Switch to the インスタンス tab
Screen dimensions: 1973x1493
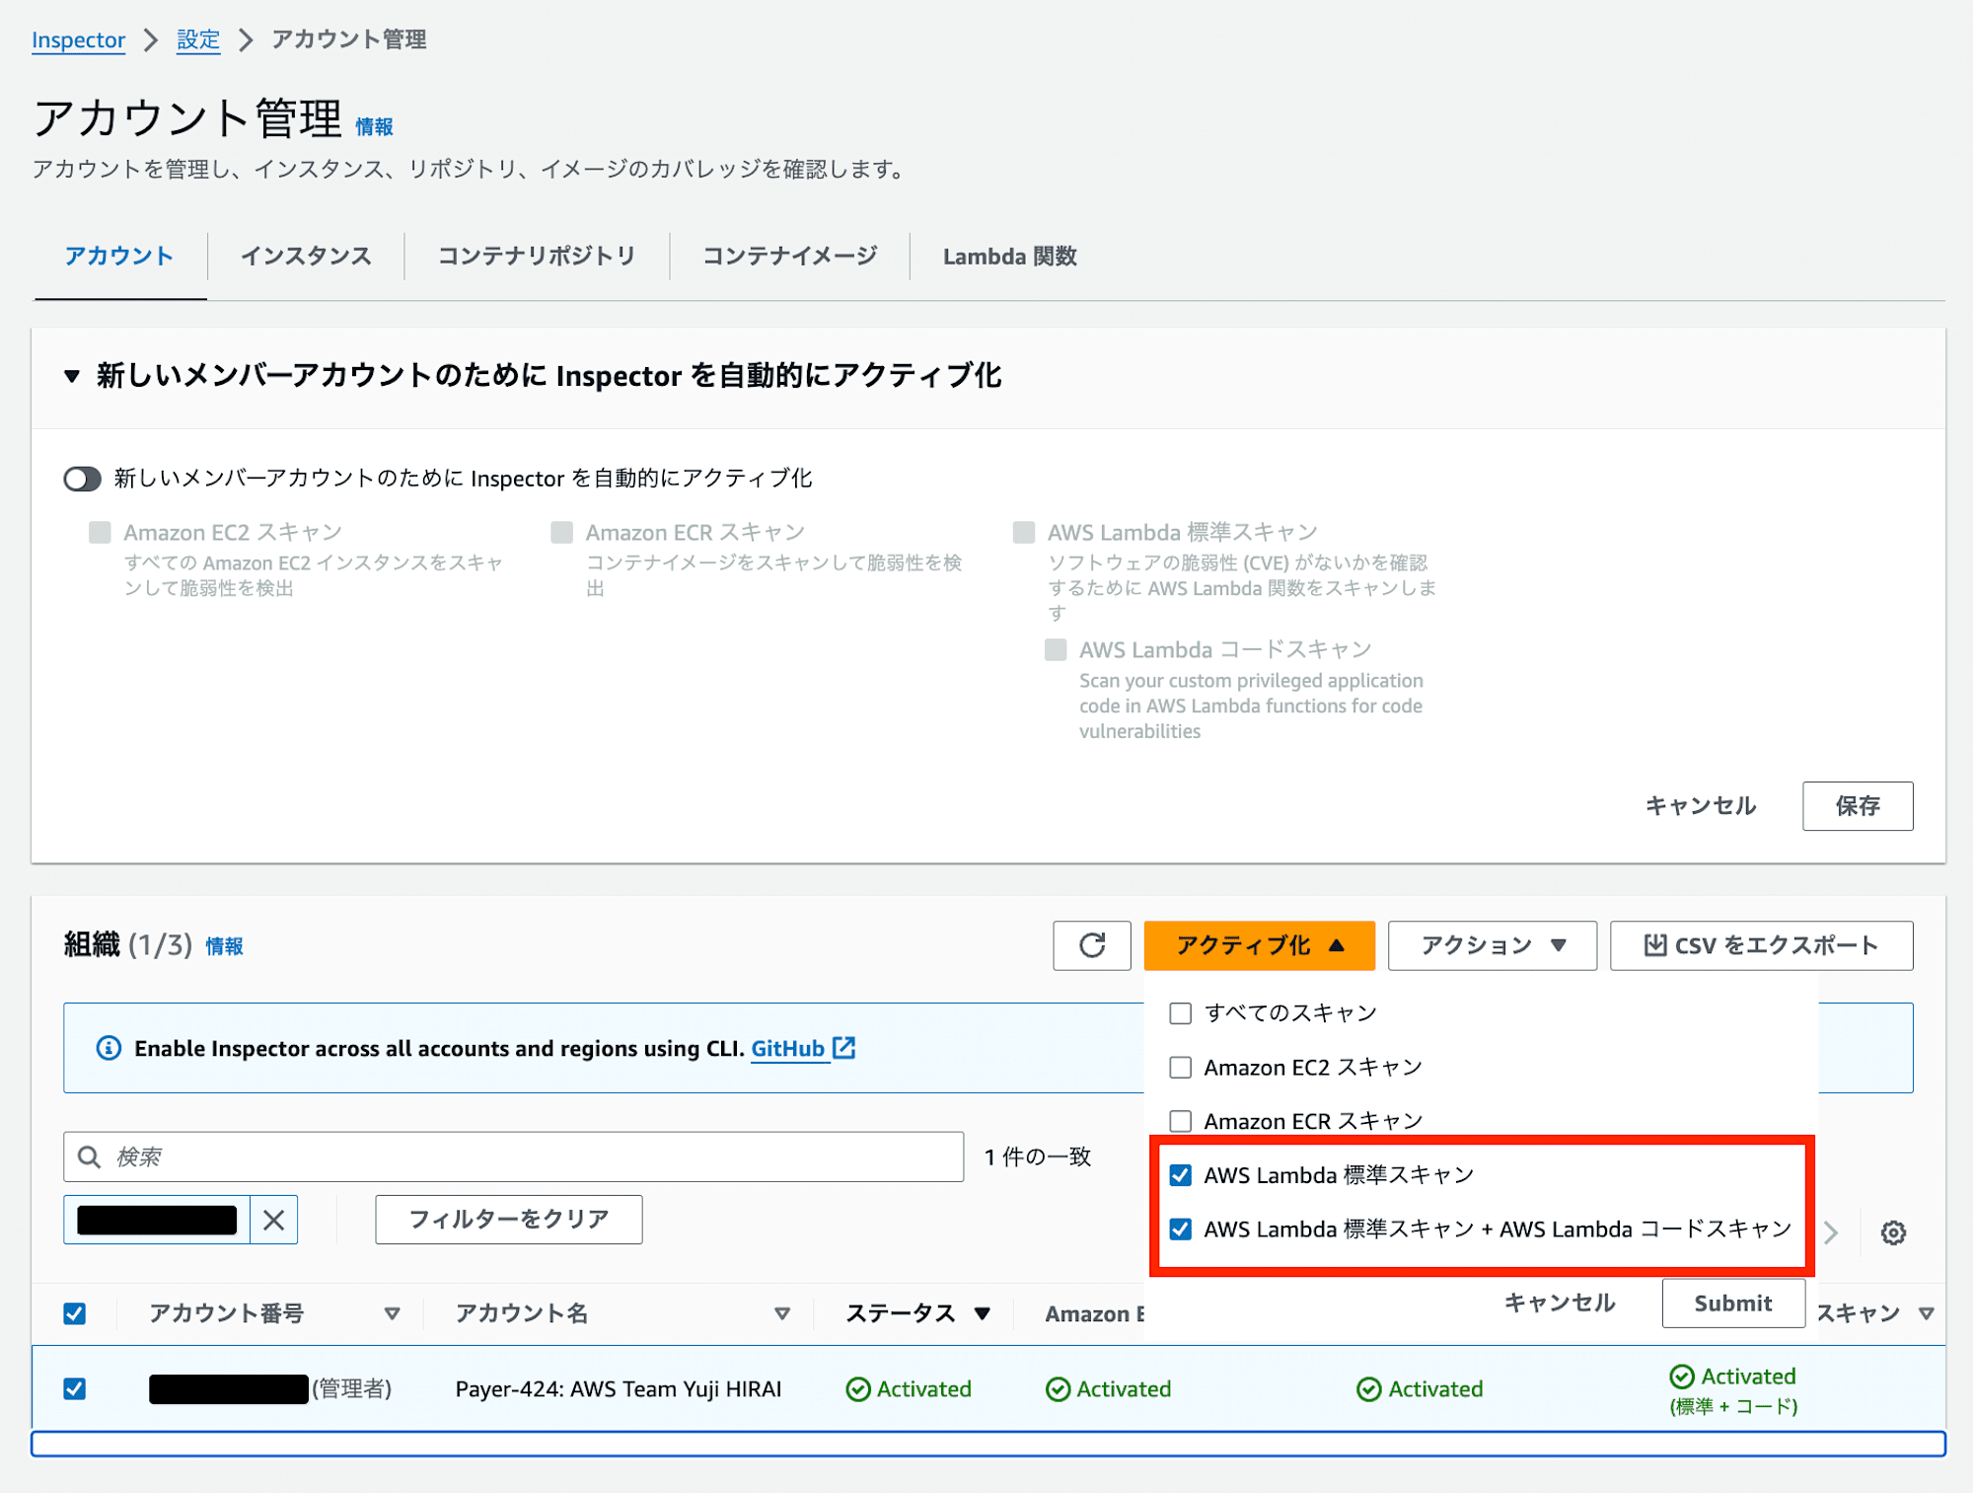pos(306,257)
